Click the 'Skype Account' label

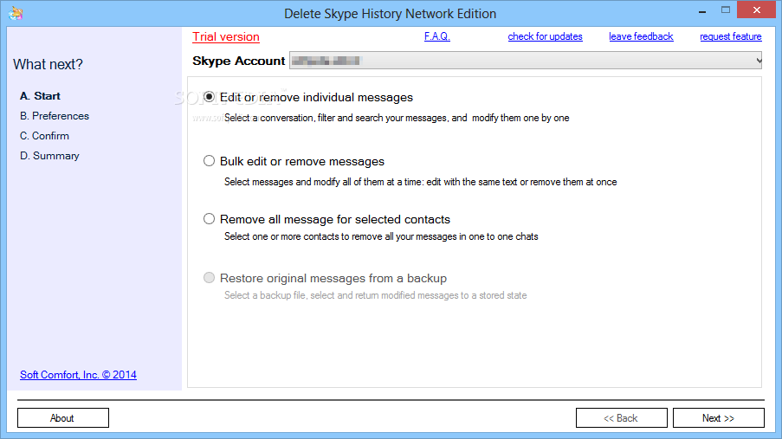(x=239, y=61)
